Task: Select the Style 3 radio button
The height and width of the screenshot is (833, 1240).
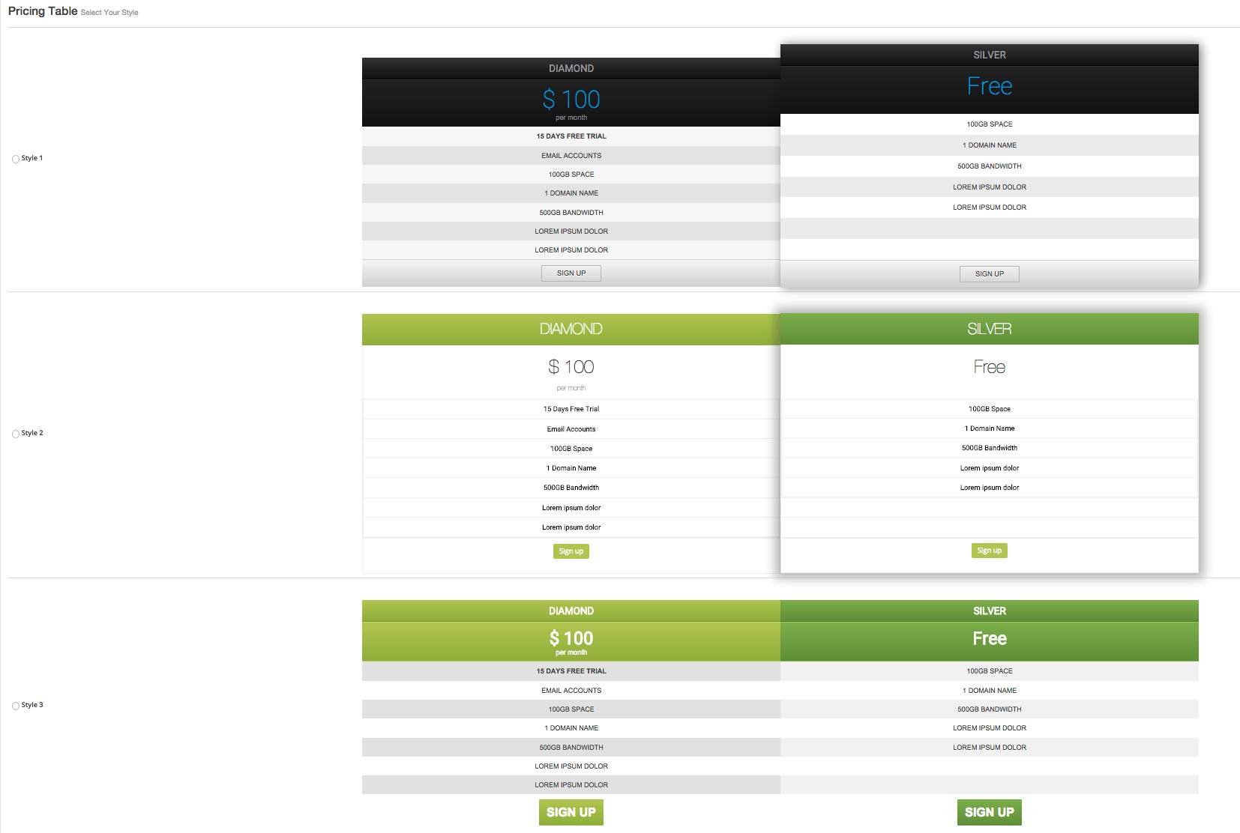Action: click(x=15, y=705)
